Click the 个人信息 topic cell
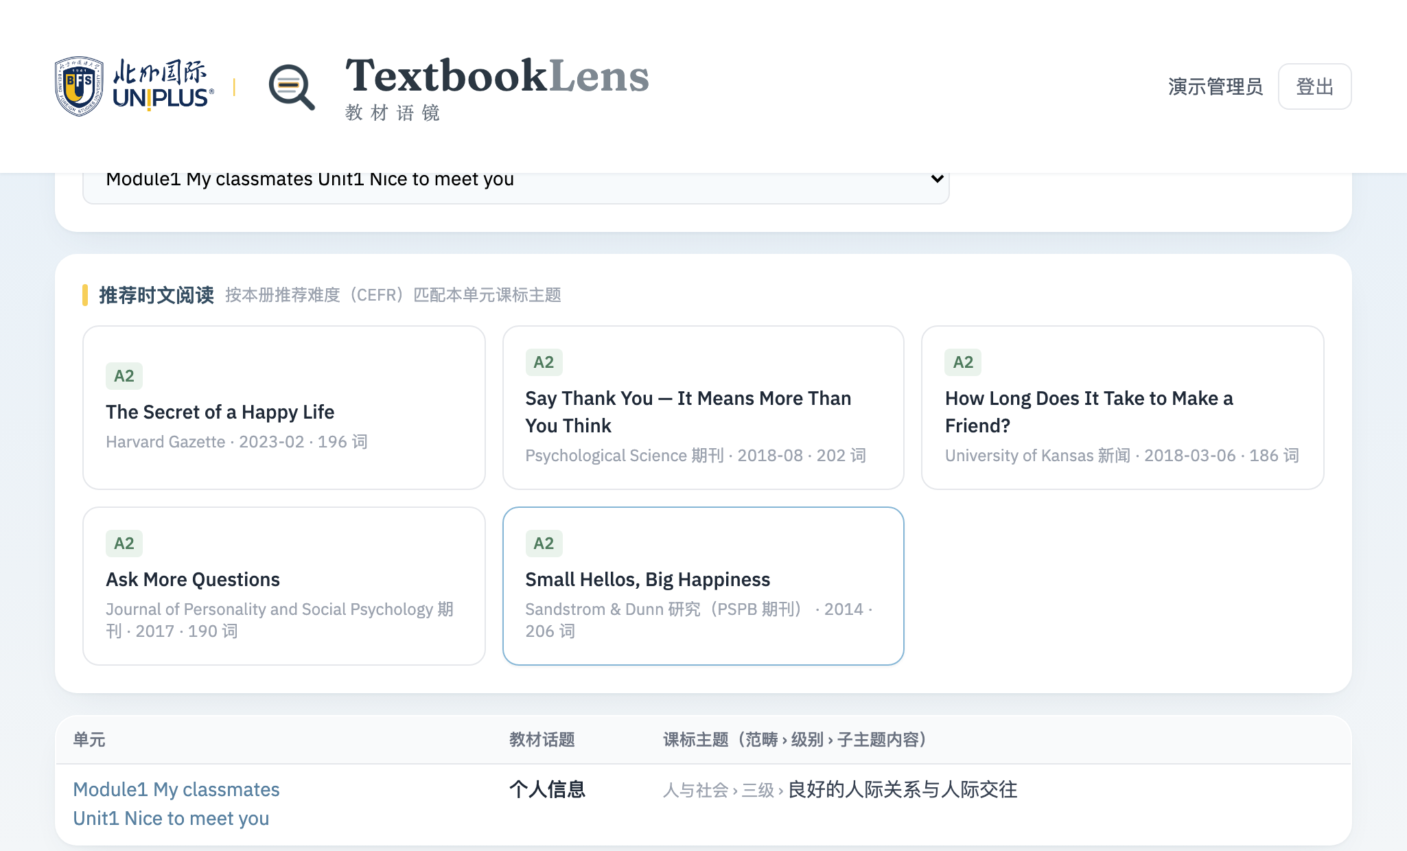Screen dimensions: 1407x851 click(x=547, y=789)
